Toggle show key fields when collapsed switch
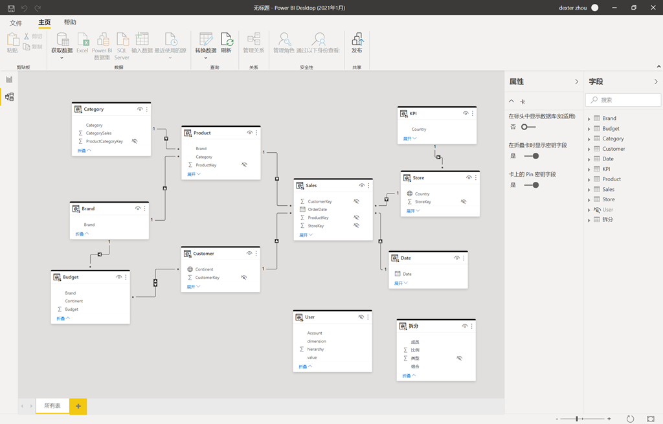663x424 pixels. (x=532, y=156)
